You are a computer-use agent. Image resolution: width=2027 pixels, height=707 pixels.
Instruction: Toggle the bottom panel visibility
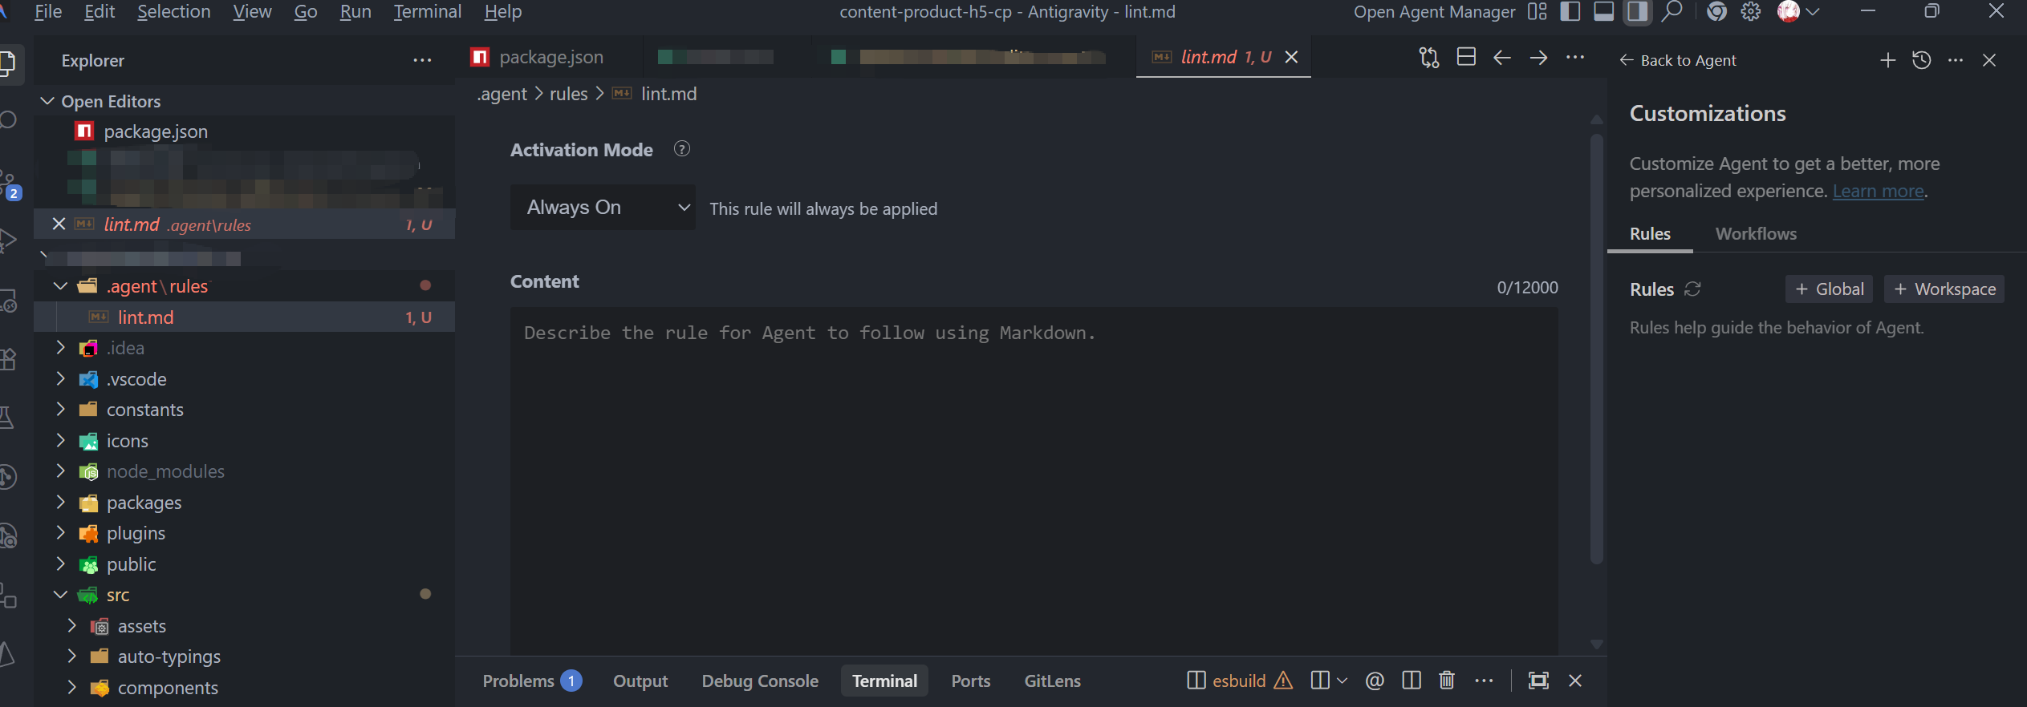(1604, 12)
